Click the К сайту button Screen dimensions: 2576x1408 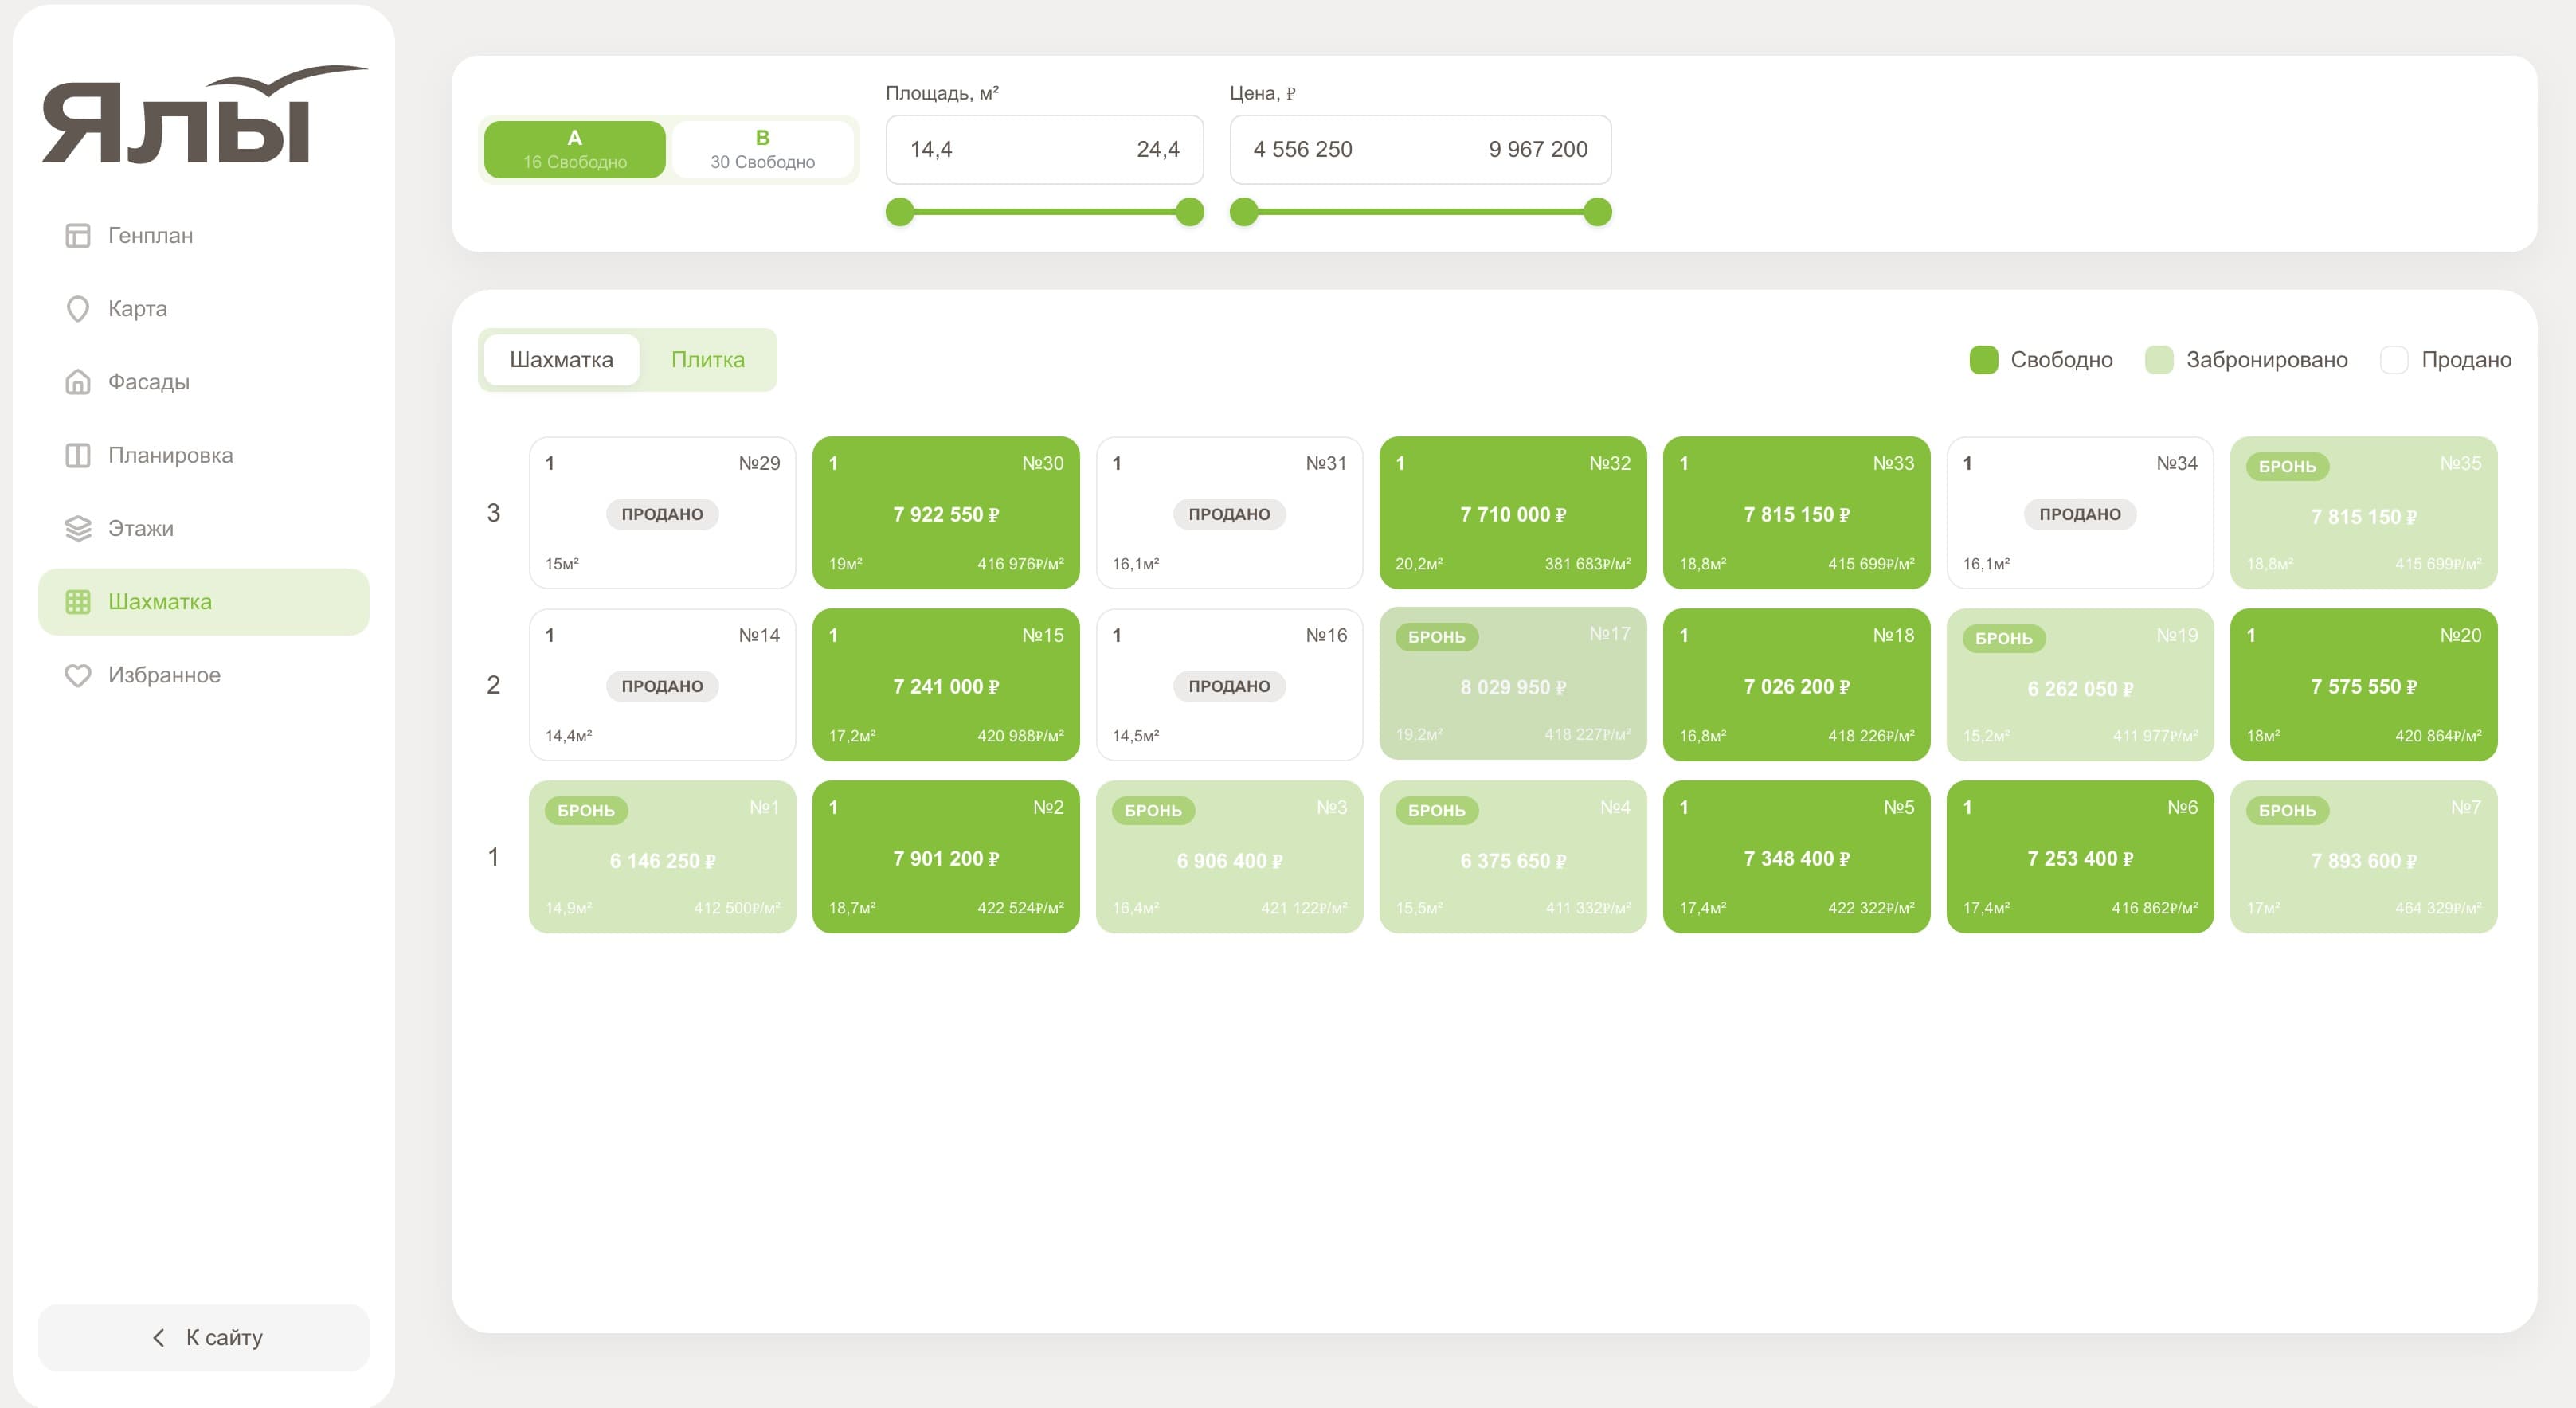click(203, 1337)
